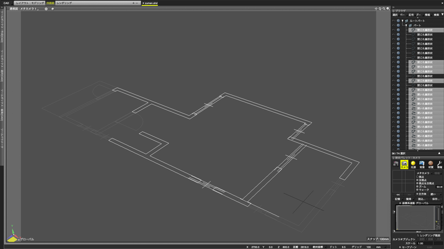
Task: Switch to the レイアウト tab
Action: point(22,3)
